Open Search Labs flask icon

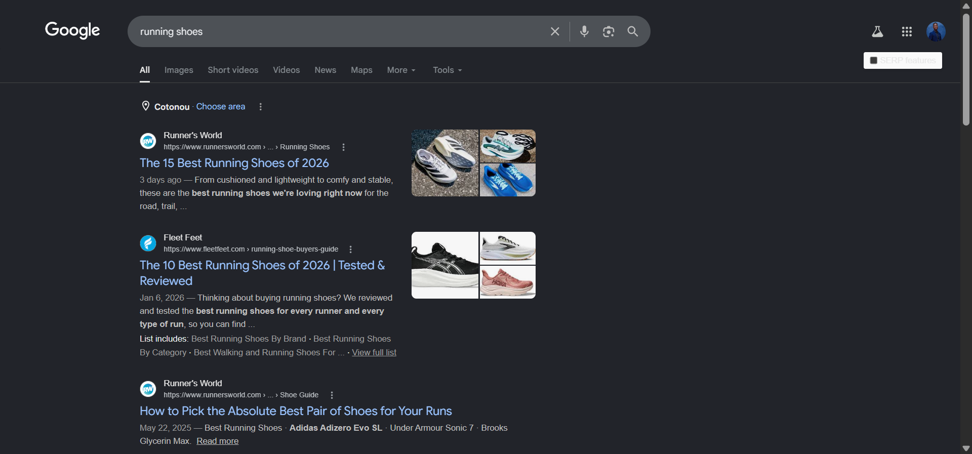877,31
